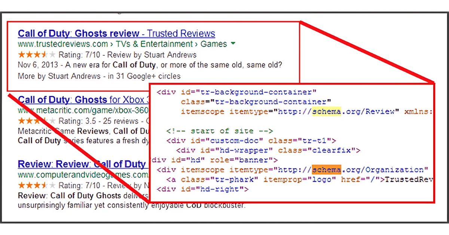Screen dimensions: 449x235
Task: Click the '<!-- start of site -->' comment
Action: point(220,131)
